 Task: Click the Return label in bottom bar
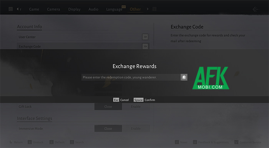18,142
